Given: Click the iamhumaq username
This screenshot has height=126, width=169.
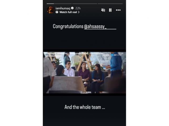Looking at the screenshot, I should (63, 8).
